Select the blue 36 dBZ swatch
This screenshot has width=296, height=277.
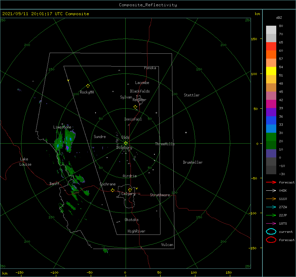coord(271,121)
